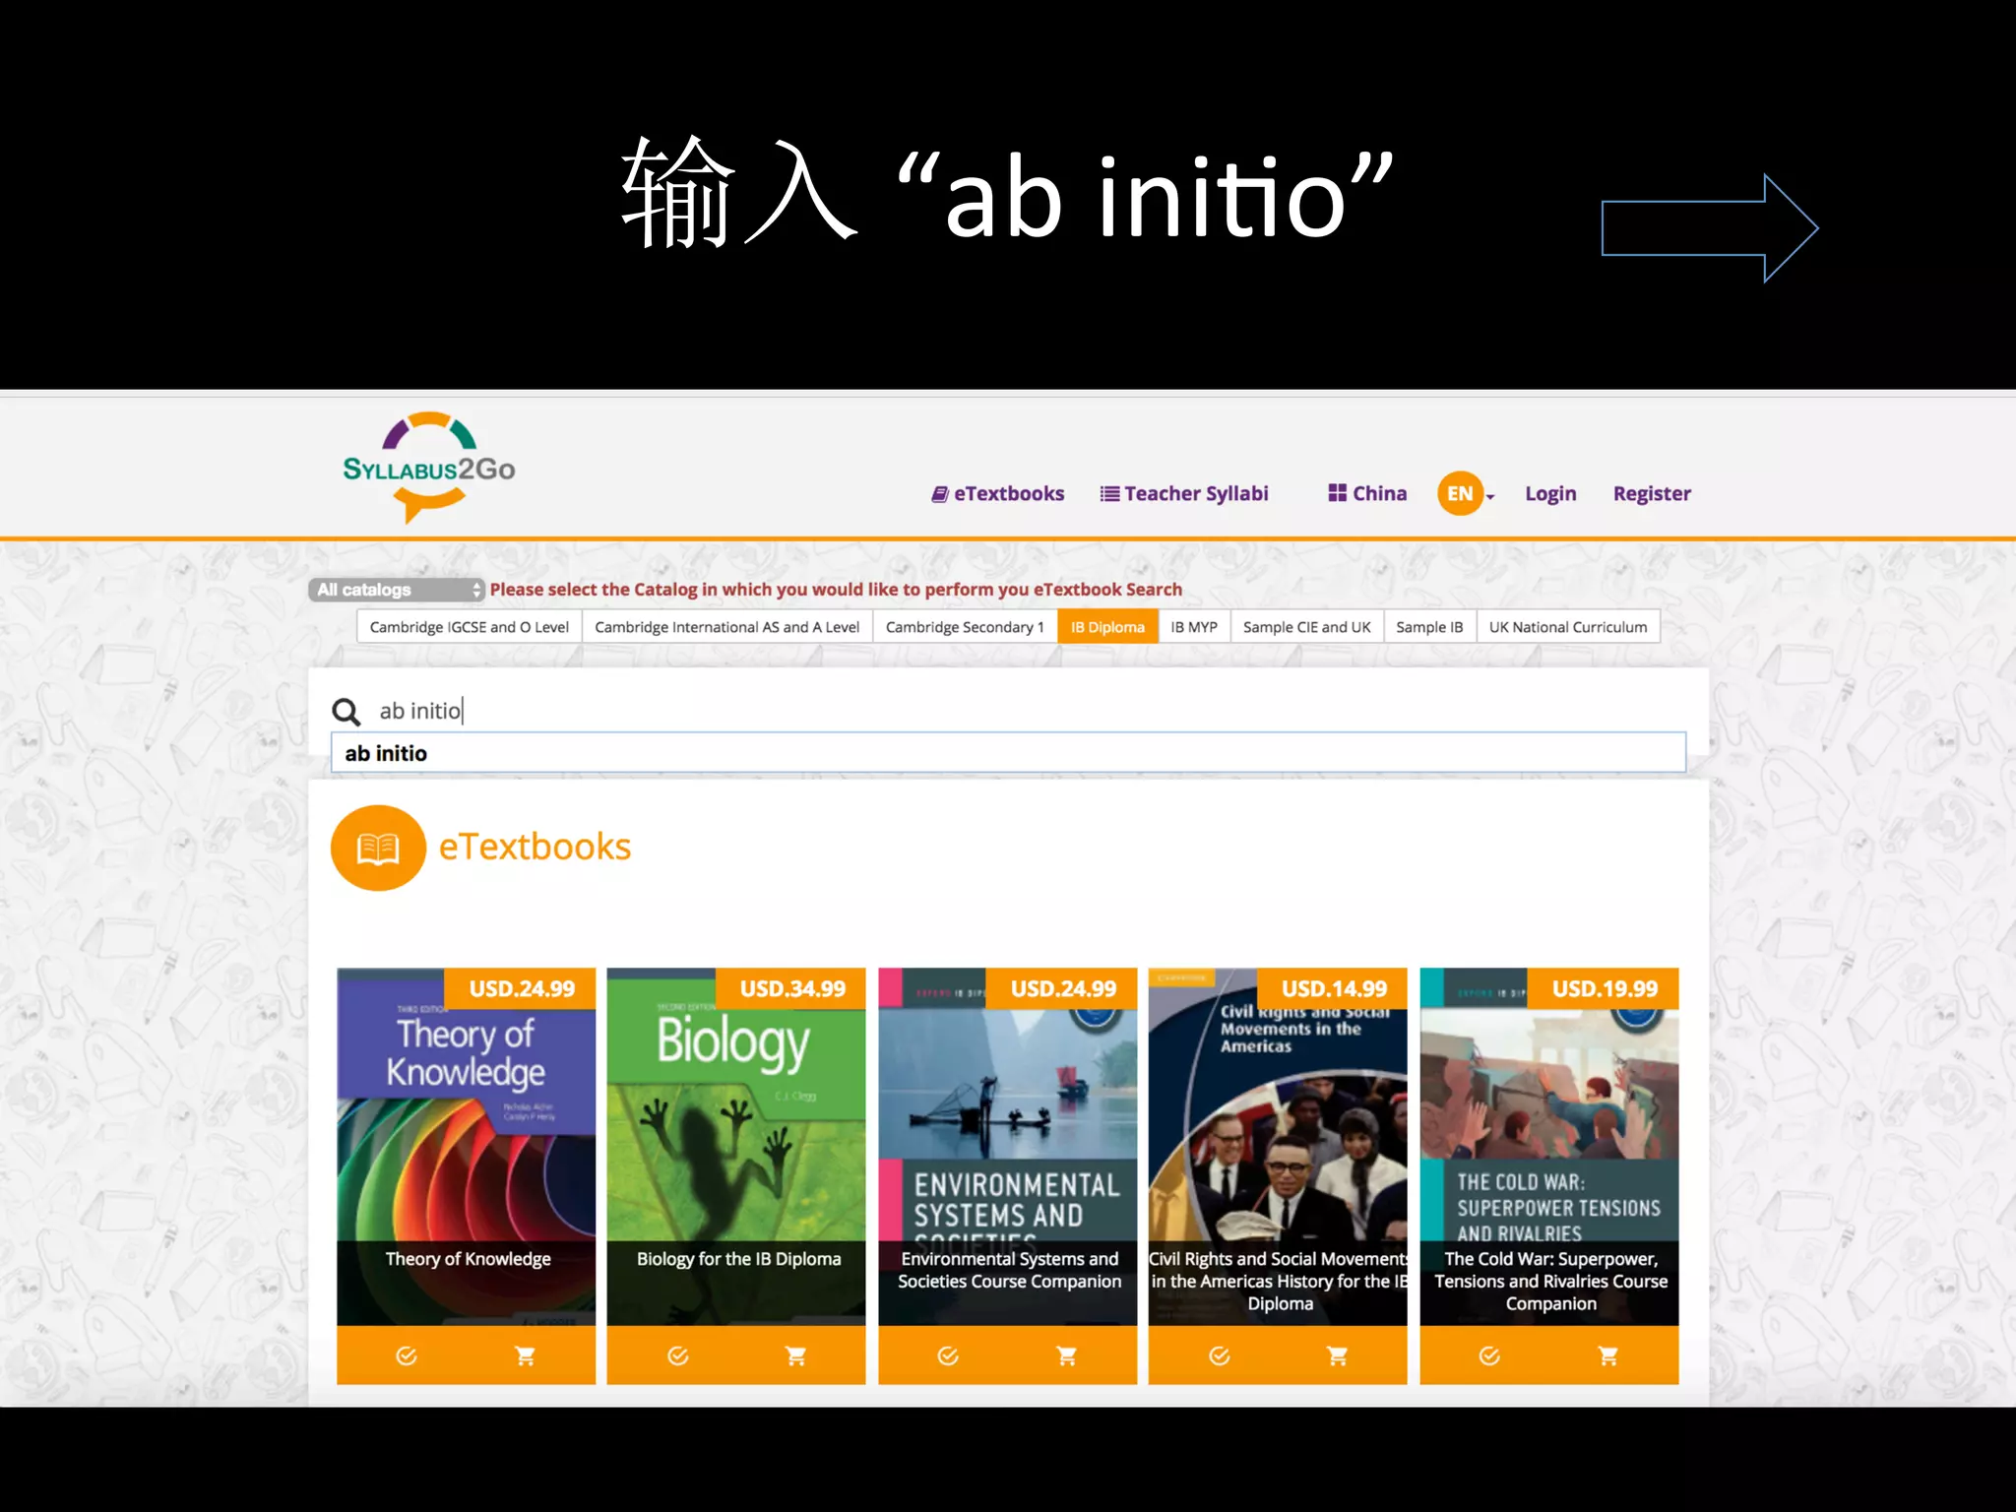This screenshot has width=2016, height=1512.
Task: Click checkmark icon under Theory of Knowledge
Action: pos(407,1356)
